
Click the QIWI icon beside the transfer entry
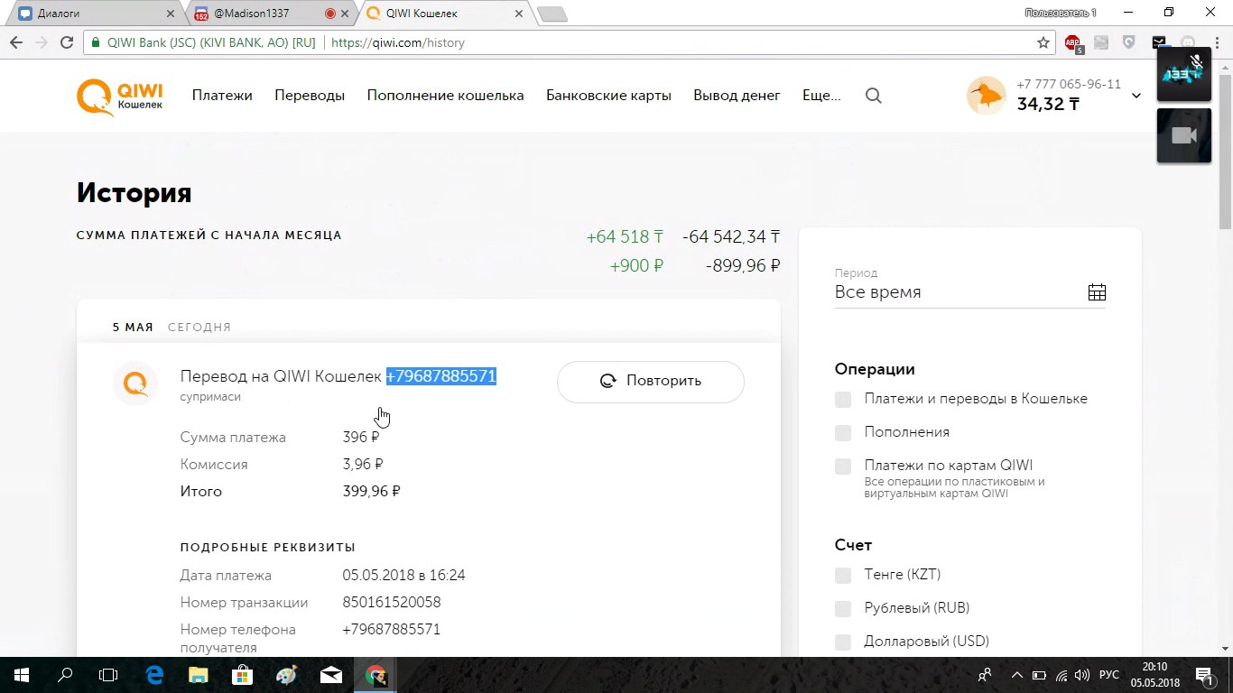[135, 383]
